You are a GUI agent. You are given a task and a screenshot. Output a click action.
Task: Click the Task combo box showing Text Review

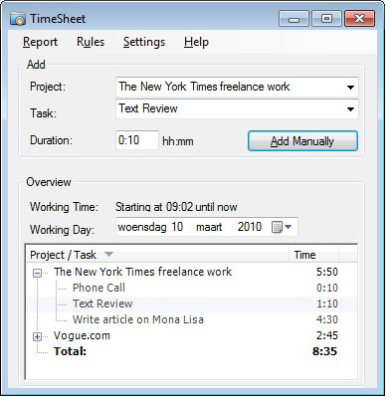pos(237,108)
